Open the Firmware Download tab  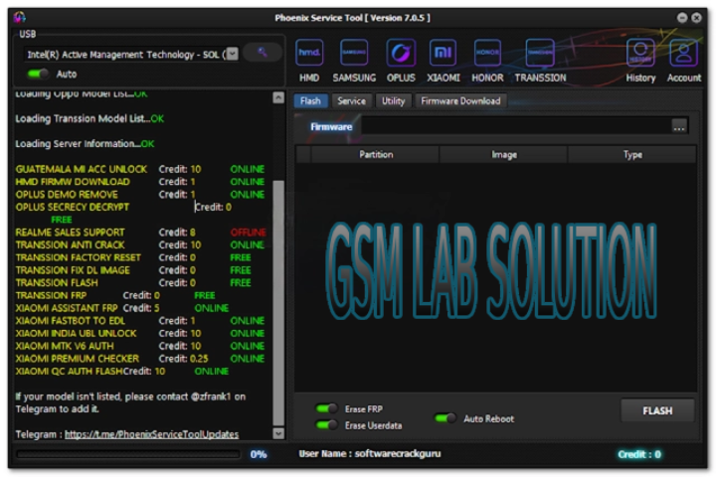click(x=460, y=100)
